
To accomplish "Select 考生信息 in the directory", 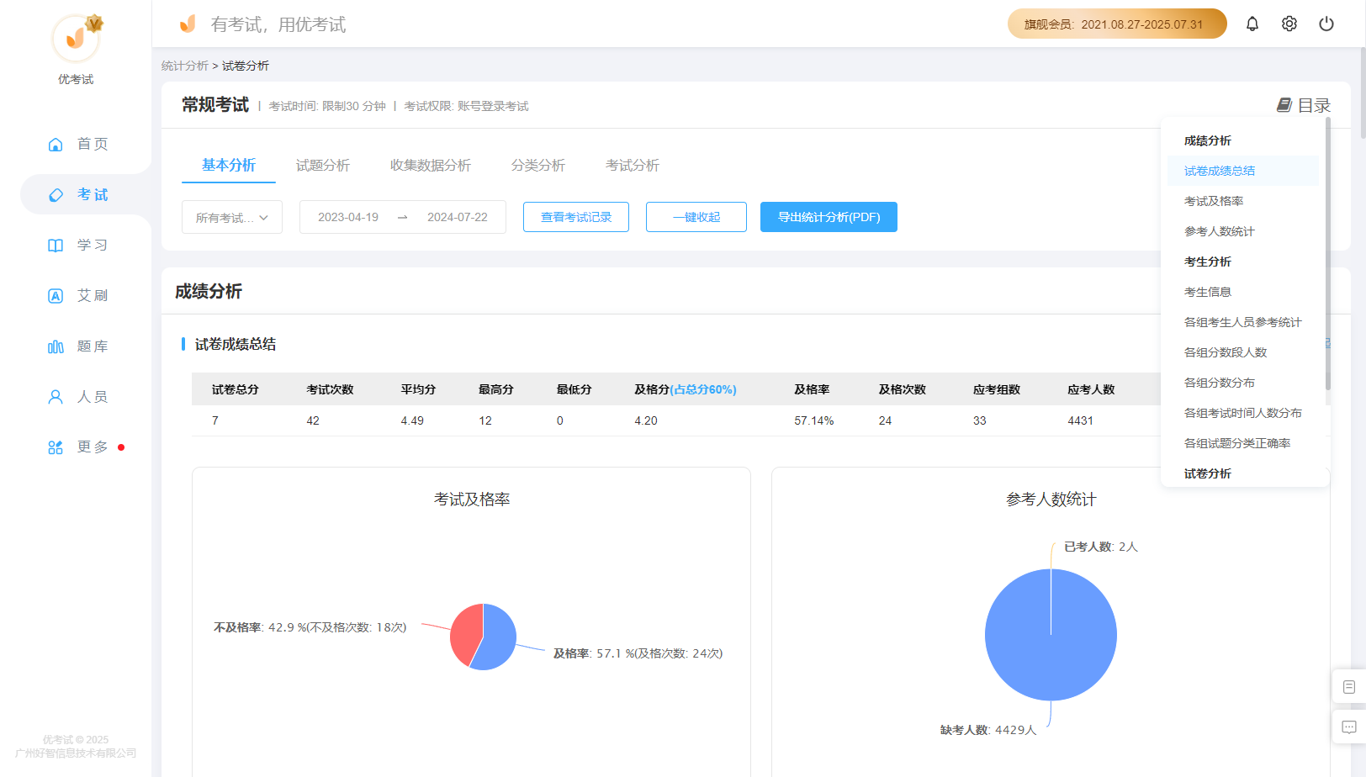I will click(x=1243, y=292).
